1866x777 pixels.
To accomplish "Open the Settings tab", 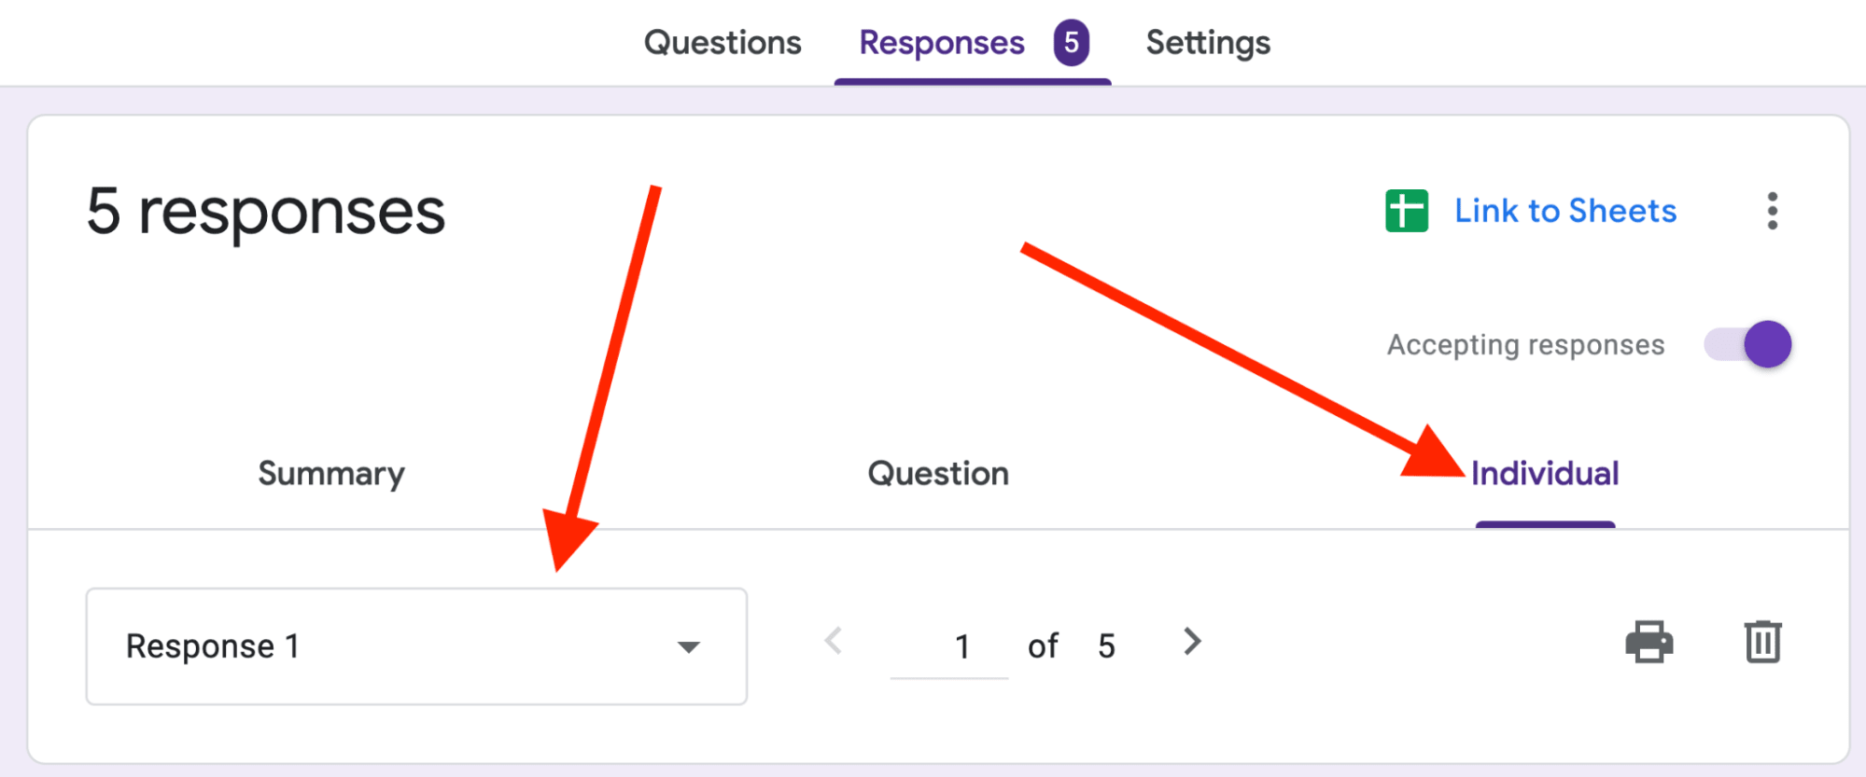I will [1206, 42].
